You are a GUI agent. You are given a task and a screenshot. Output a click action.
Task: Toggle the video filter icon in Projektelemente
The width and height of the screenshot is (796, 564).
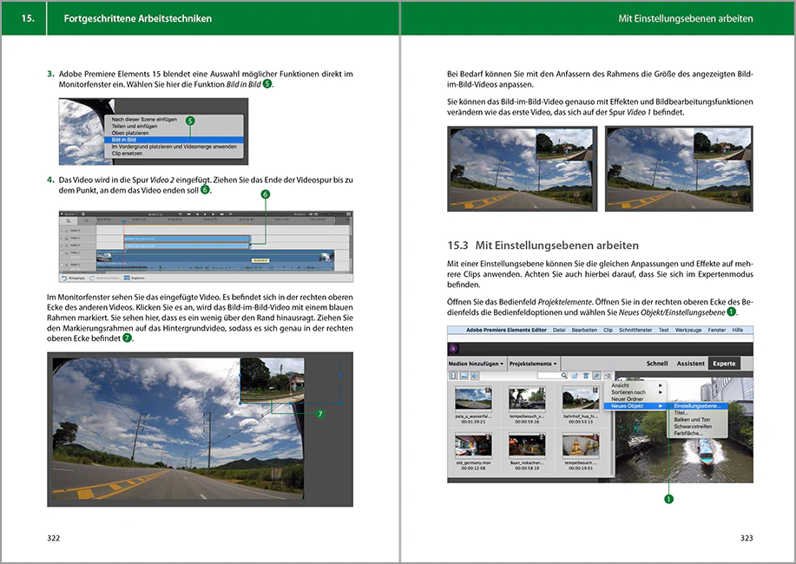tap(453, 375)
